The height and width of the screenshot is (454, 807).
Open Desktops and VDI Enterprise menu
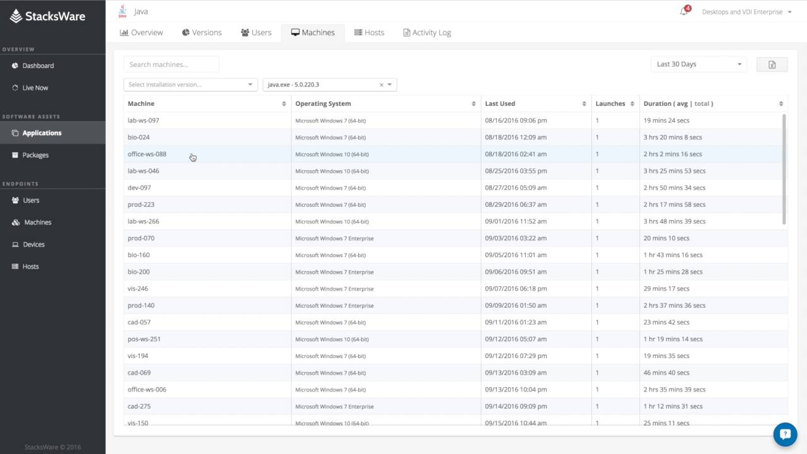point(746,12)
